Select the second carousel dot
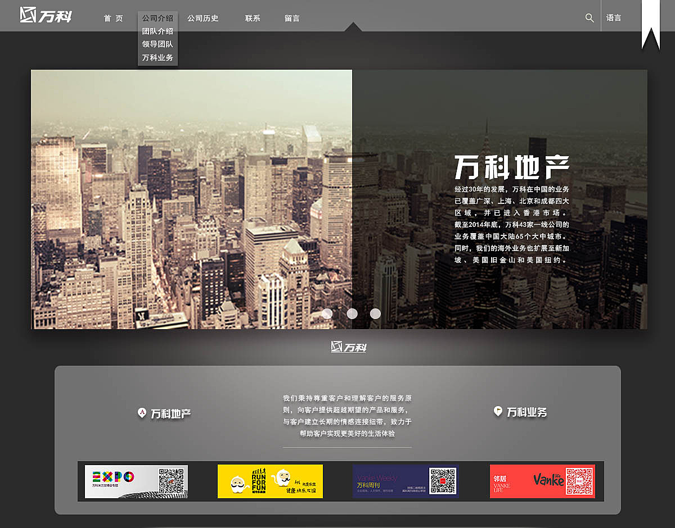This screenshot has width=675, height=528. pyautogui.click(x=352, y=313)
